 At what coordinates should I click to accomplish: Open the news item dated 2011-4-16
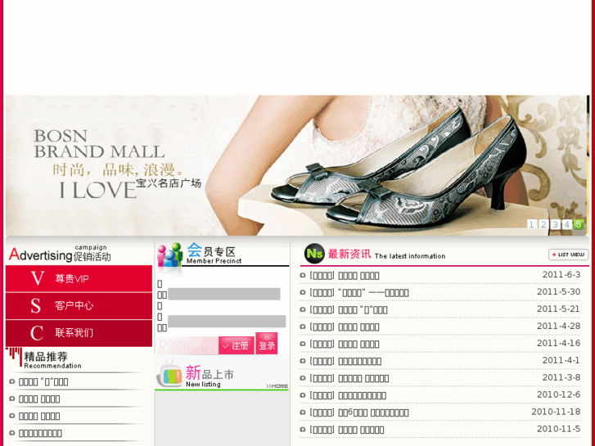(345, 344)
